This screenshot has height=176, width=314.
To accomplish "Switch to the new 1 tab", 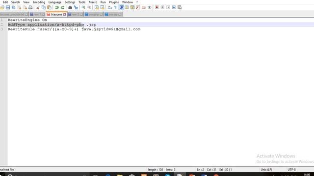I will click(x=37, y=14).
